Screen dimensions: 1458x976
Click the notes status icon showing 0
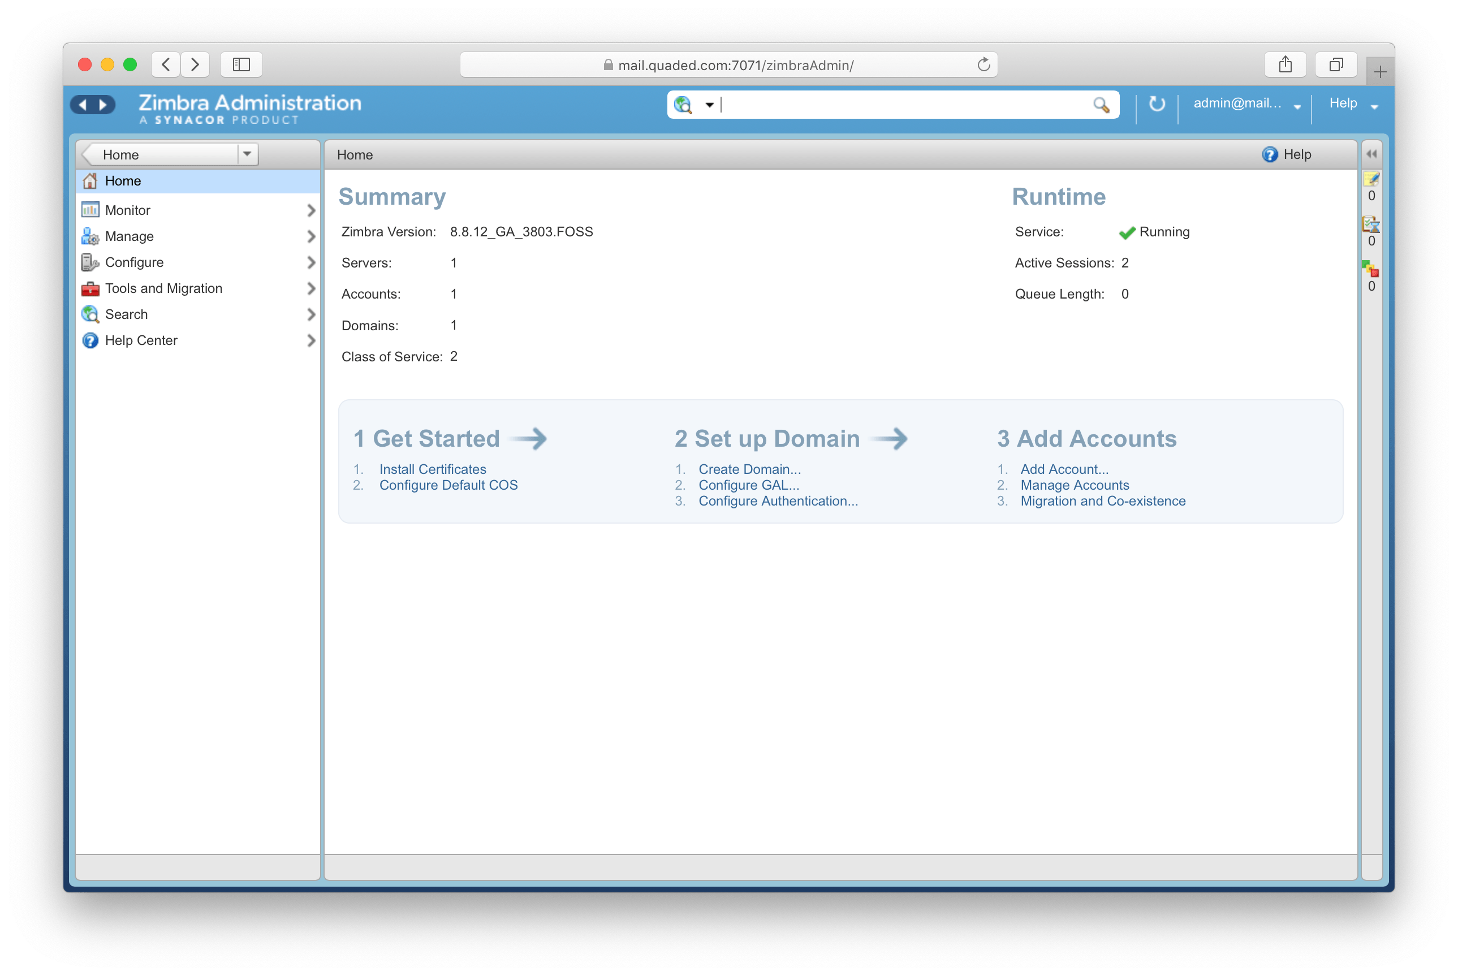(1371, 179)
